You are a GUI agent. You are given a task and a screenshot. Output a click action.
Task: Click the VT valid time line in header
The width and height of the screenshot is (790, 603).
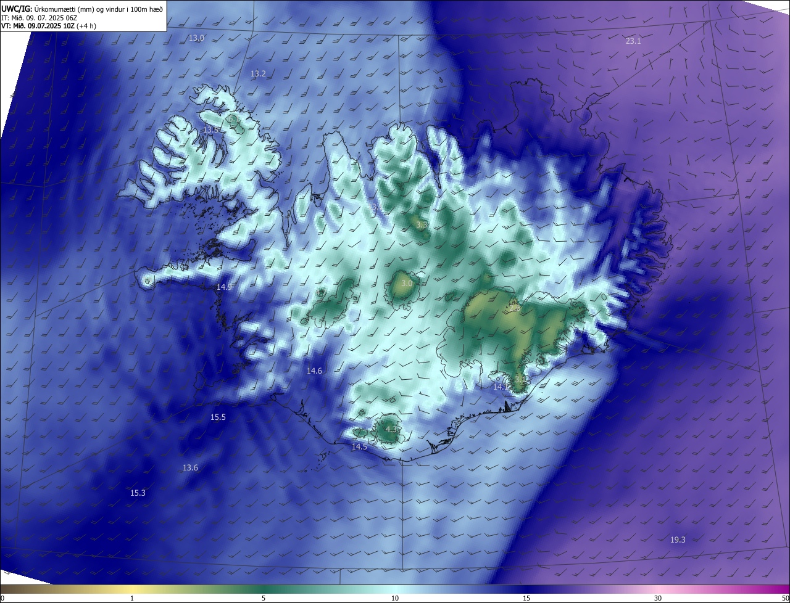pyautogui.click(x=48, y=27)
